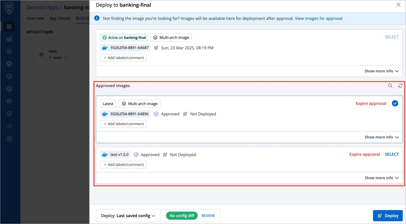Open the Deploy: Last saved config dropdown

[x=128, y=216]
